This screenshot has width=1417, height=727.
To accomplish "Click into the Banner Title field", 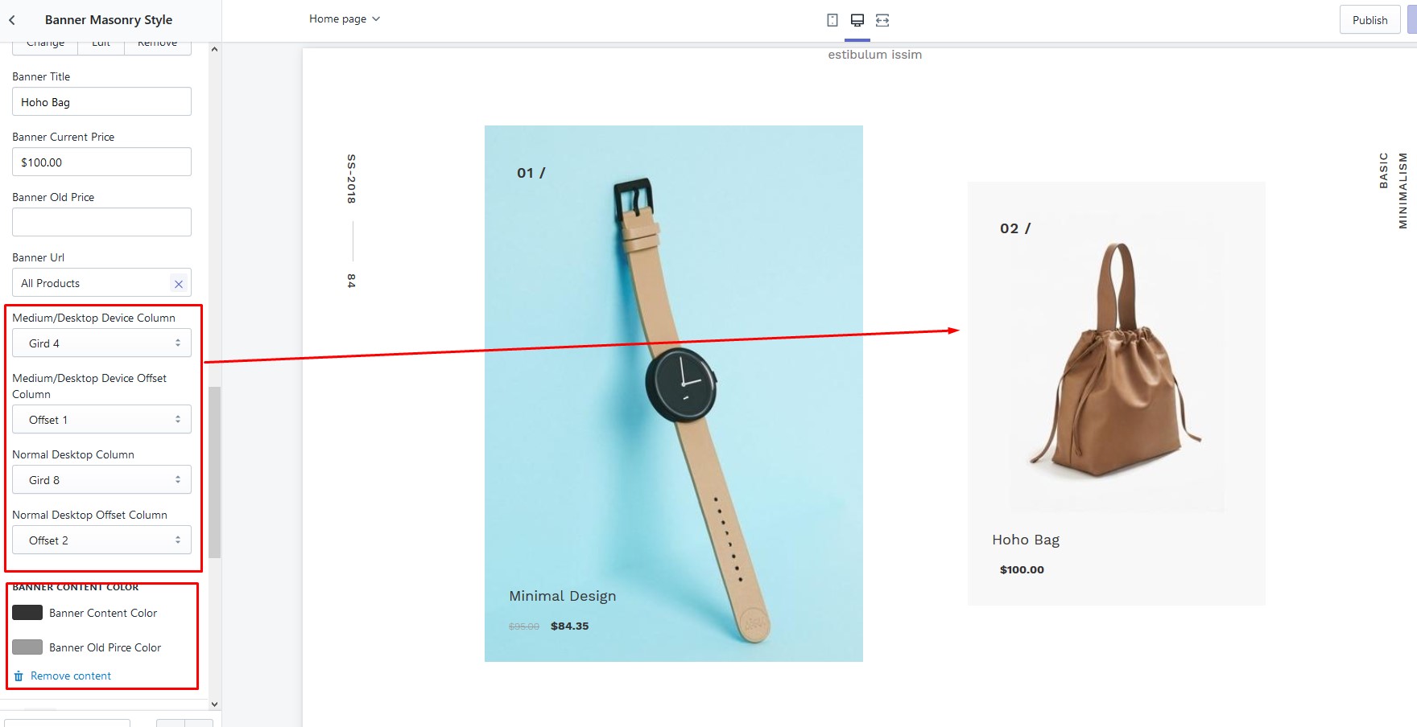I will point(101,102).
